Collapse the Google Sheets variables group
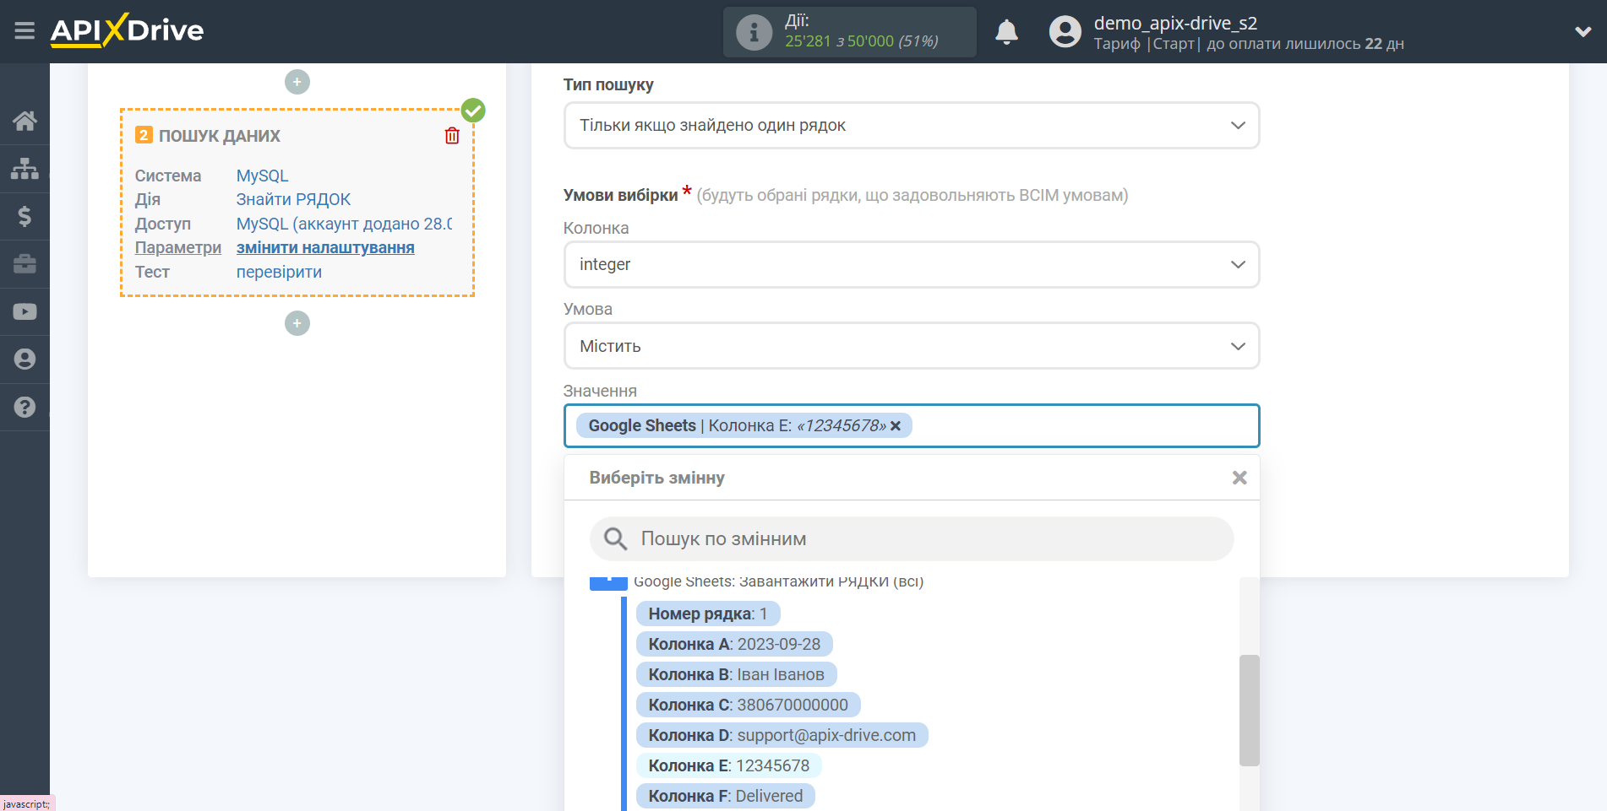 (x=608, y=582)
